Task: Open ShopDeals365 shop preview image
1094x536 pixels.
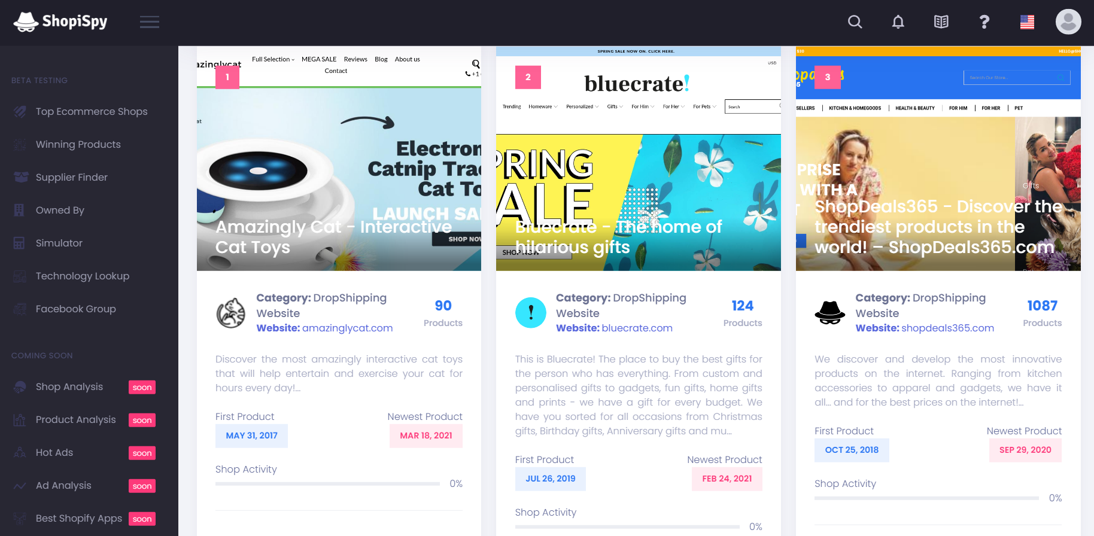Action: point(938,159)
